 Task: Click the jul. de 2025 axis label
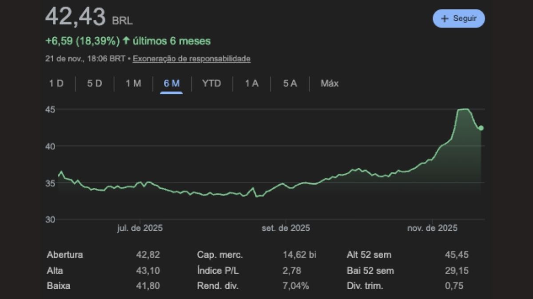click(x=140, y=228)
